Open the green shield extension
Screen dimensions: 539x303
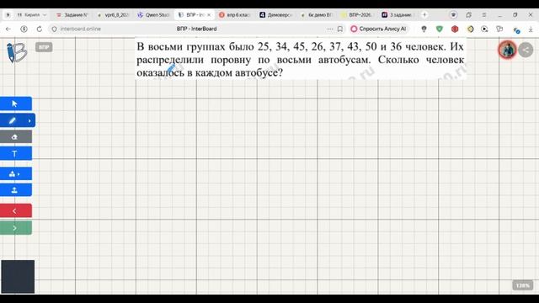pos(440,29)
